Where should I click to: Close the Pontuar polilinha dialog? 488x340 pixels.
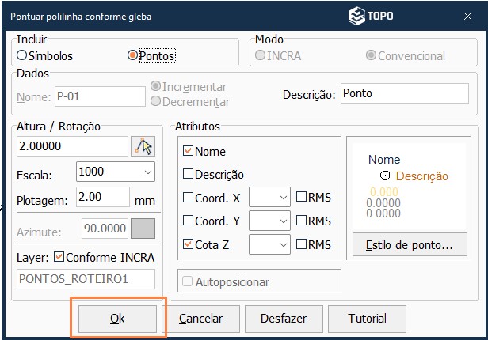pos(467,16)
